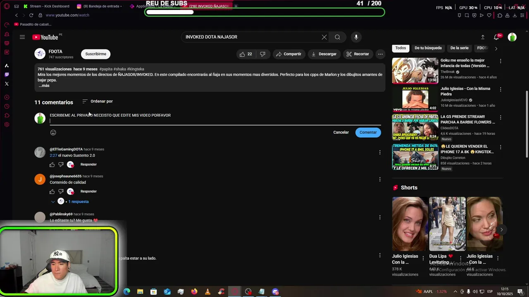
Task: Dislike the josephsaune6635 comment
Action: 61,191
